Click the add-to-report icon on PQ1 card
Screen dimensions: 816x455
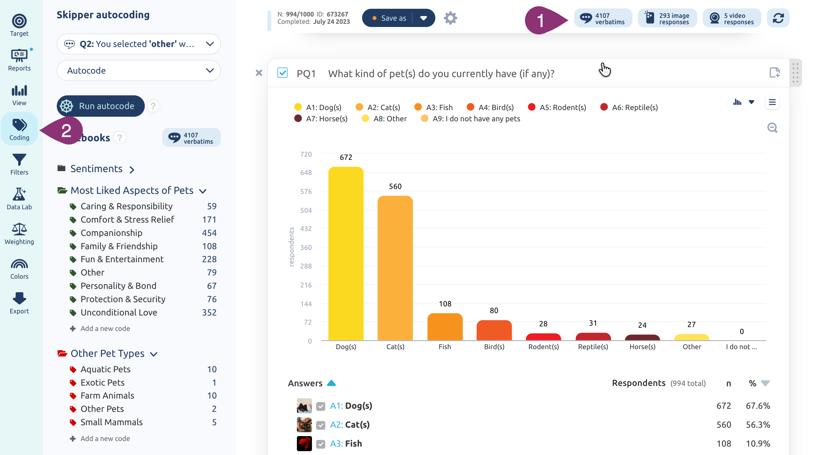774,73
